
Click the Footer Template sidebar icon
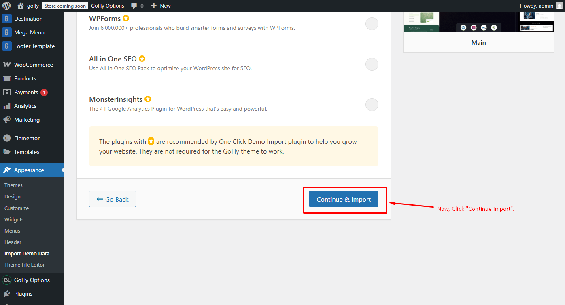pyautogui.click(x=7, y=46)
